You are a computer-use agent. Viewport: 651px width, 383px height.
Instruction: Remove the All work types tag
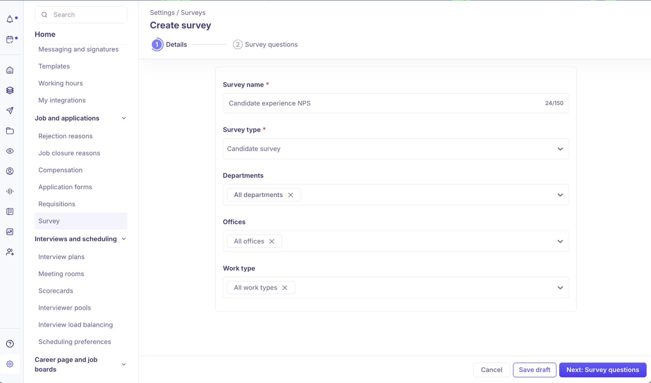click(285, 287)
